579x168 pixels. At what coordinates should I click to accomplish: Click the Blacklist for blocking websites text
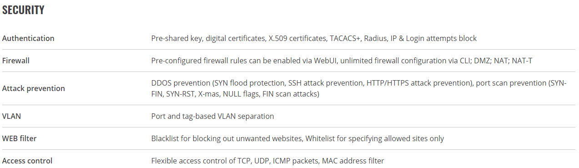pyautogui.click(x=227, y=138)
